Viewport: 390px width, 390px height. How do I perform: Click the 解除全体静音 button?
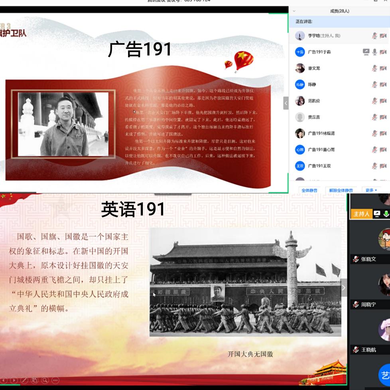341,190
